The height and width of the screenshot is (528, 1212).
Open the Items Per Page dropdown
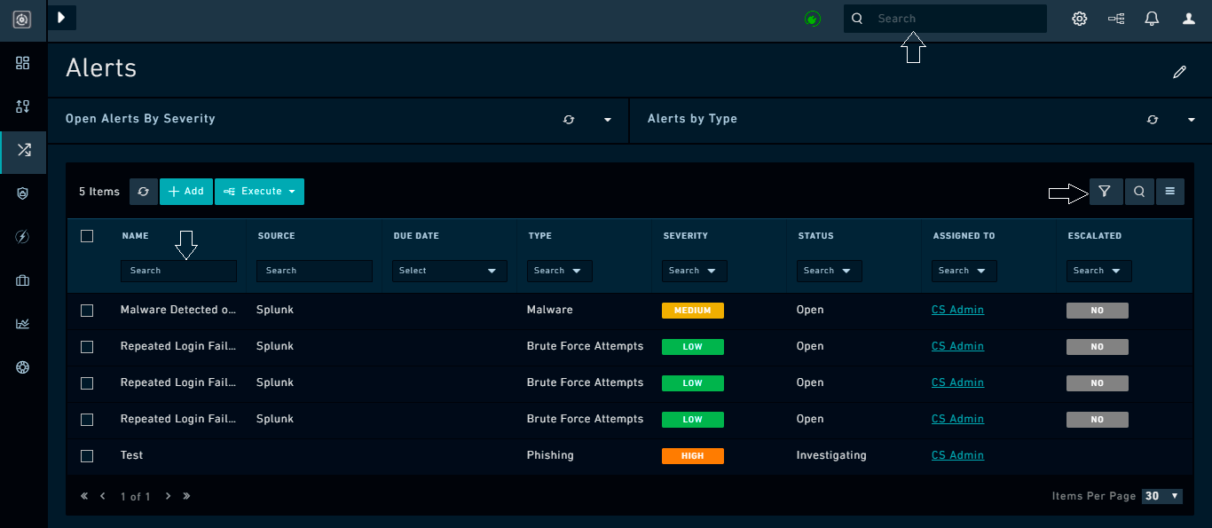1162,496
